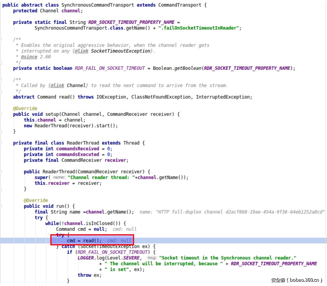Image resolution: width=327 pixels, height=286 pixels.
Task: Collapse the setup(Channel, CommandReceiver) method
Action: [2, 114]
